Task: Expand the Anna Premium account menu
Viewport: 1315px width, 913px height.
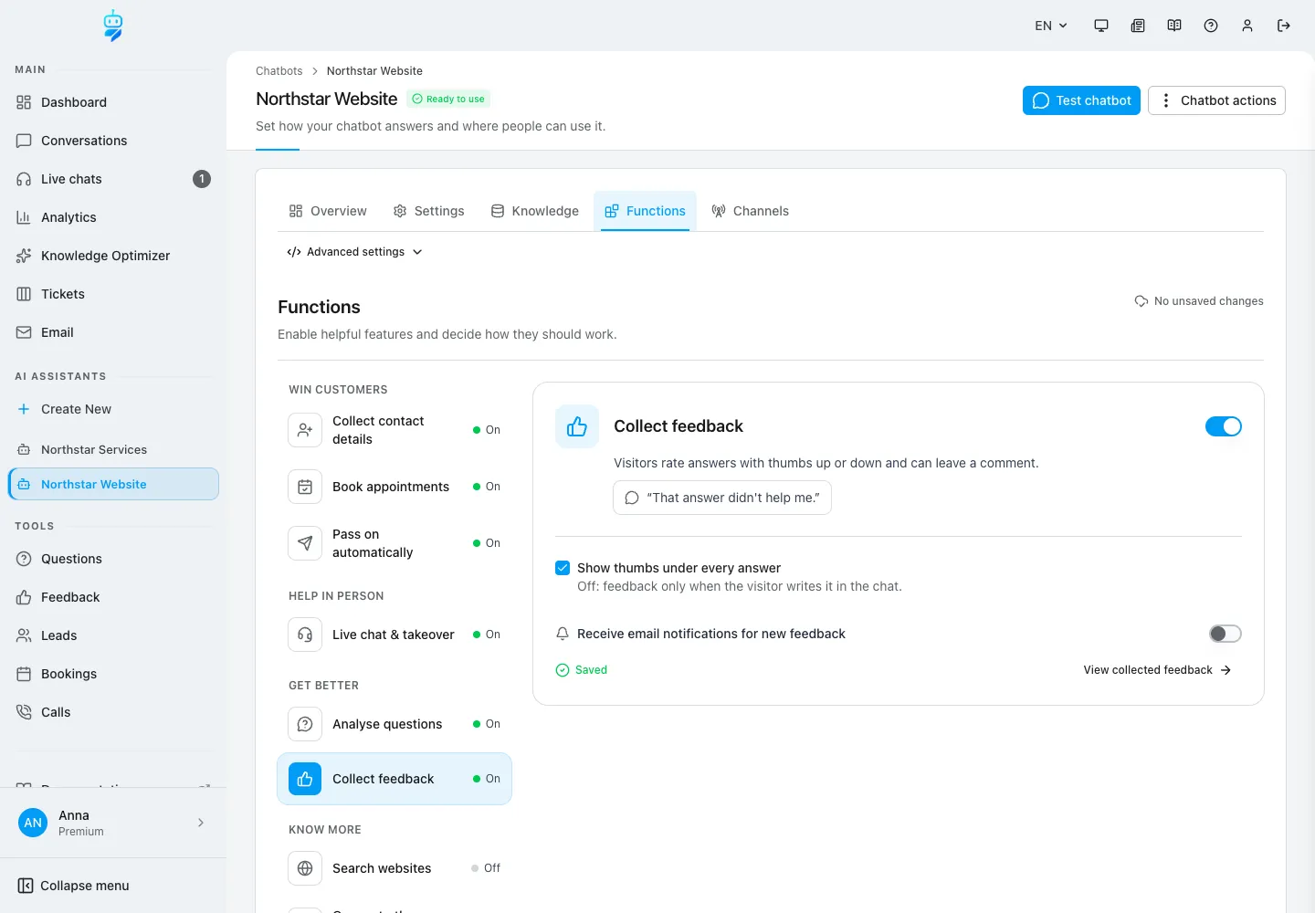Action: (113, 823)
